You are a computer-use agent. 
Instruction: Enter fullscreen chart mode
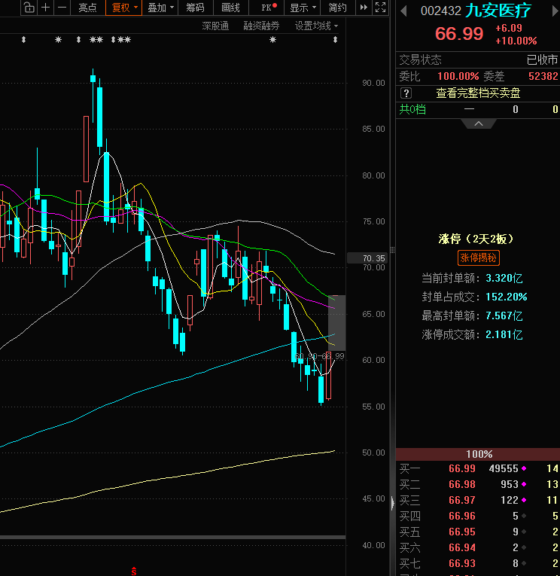click(x=380, y=8)
